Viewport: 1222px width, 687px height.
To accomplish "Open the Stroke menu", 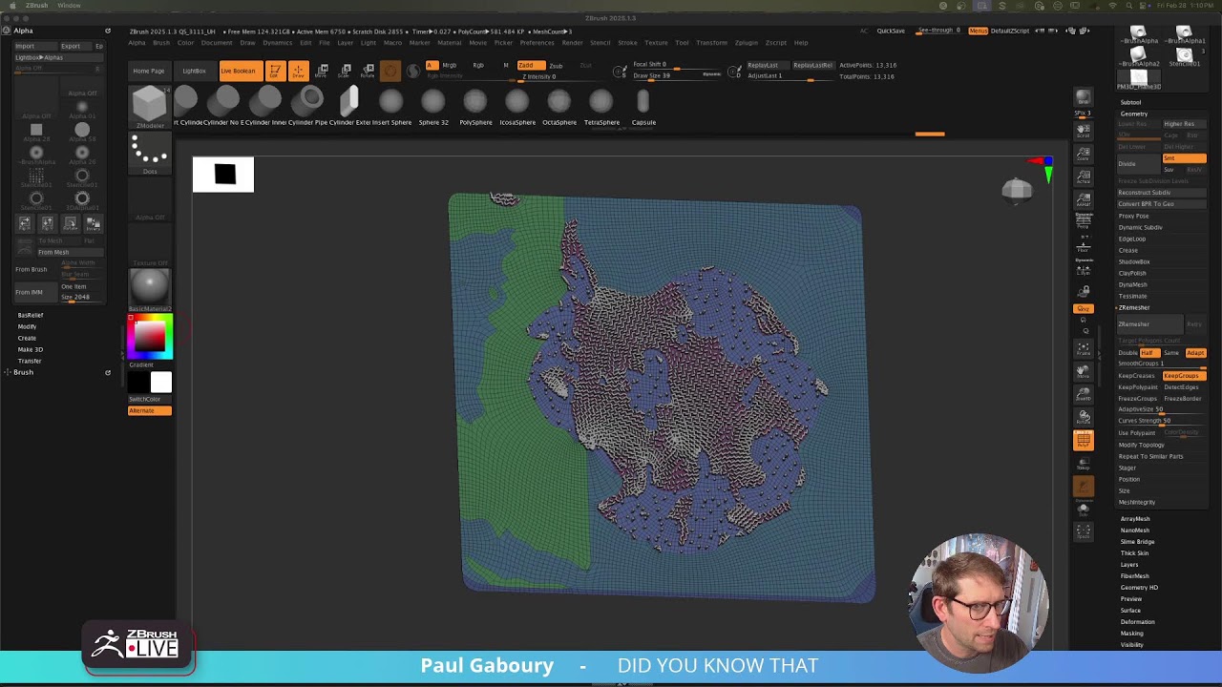I will pyautogui.click(x=627, y=43).
